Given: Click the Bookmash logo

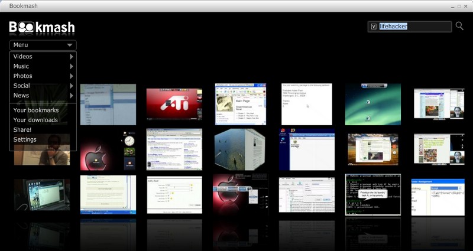Looking at the screenshot, I should click(x=42, y=27).
